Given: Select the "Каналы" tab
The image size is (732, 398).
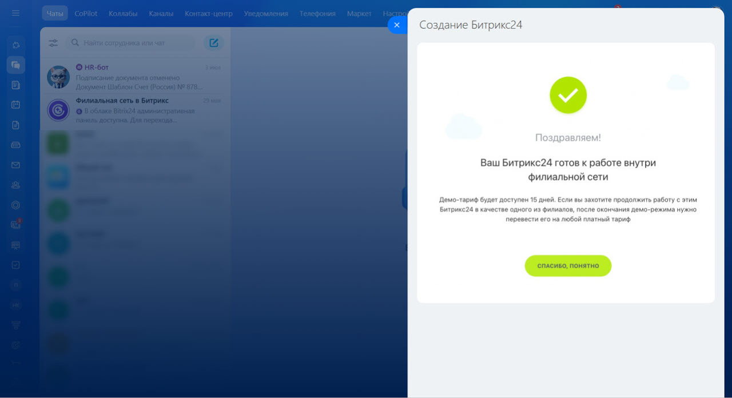Looking at the screenshot, I should click(161, 13).
